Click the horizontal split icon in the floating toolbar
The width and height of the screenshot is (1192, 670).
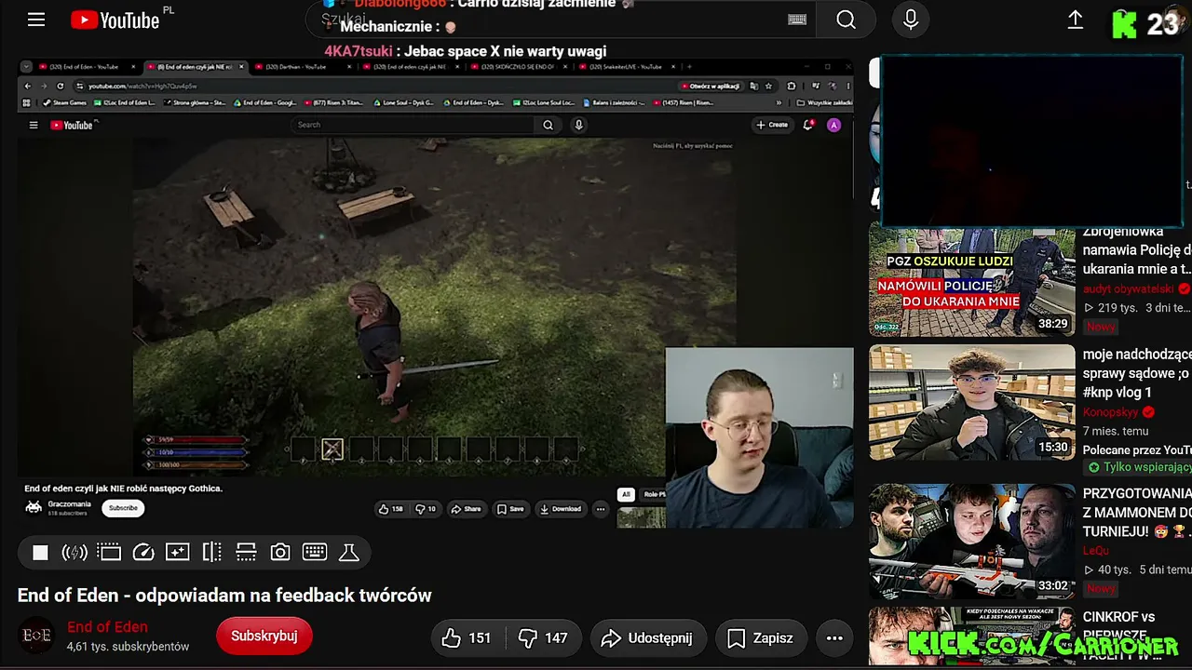tap(246, 553)
